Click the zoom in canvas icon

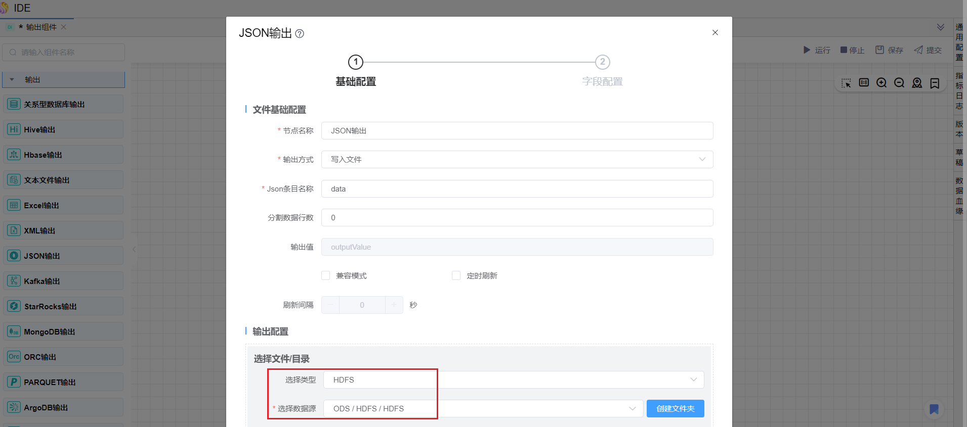pos(881,83)
